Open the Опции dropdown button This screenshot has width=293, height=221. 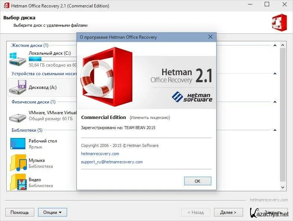53,212
